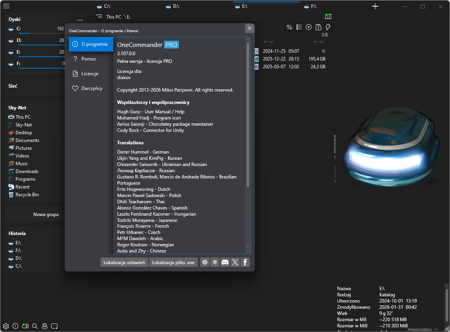This screenshot has height=332, width=450.
Task: Open the list view options icon
Action: 299,27
